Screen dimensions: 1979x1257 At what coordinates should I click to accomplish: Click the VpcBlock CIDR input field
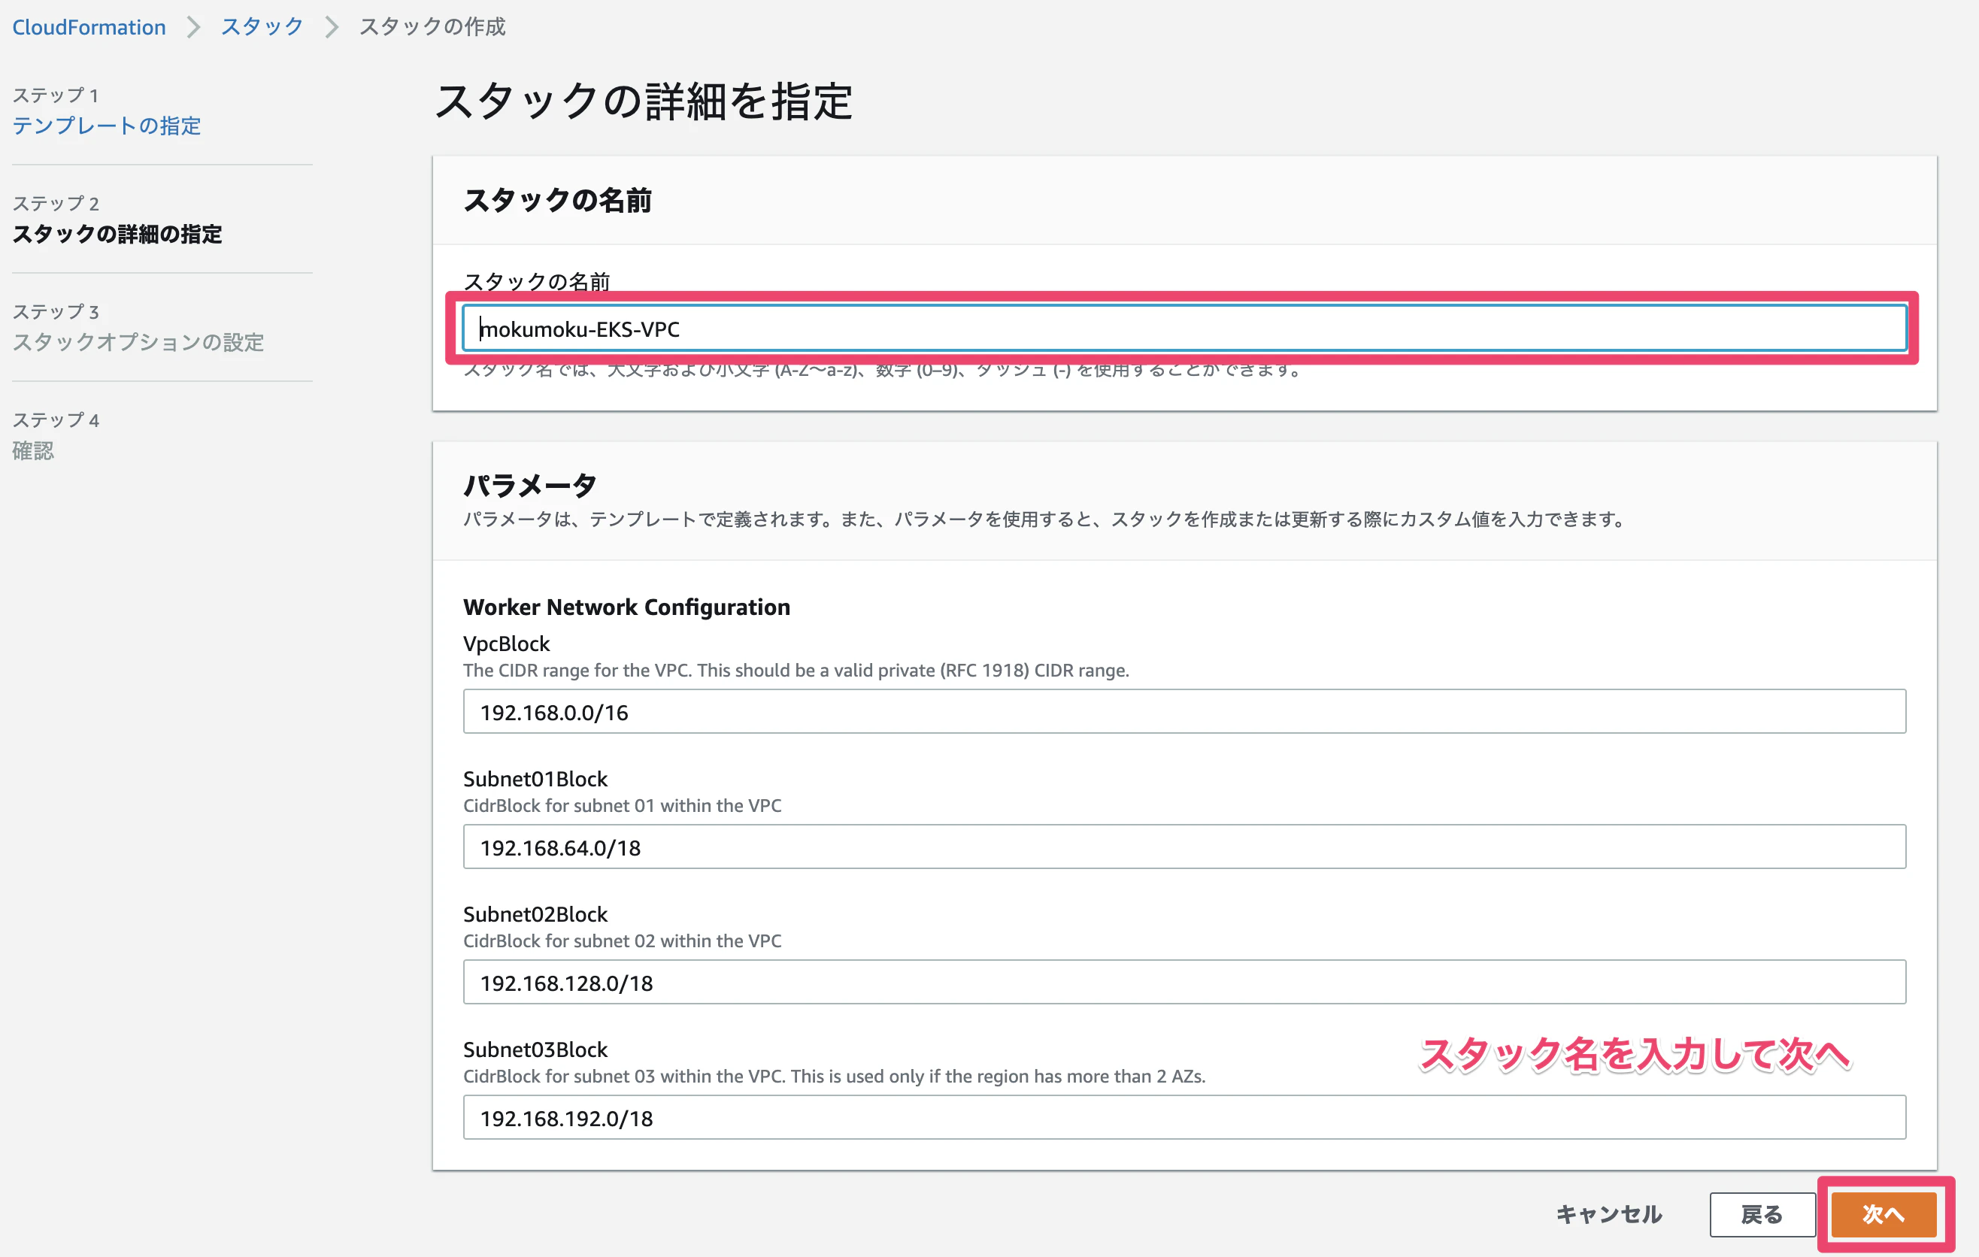click(1184, 711)
